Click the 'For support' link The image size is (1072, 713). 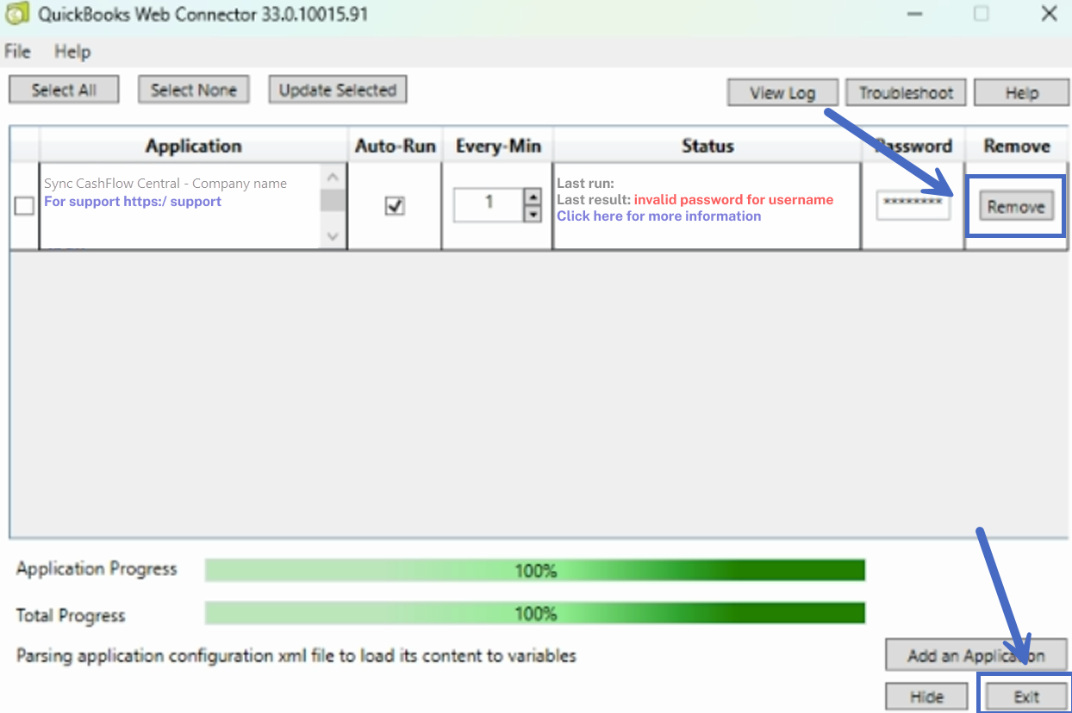coord(133,202)
